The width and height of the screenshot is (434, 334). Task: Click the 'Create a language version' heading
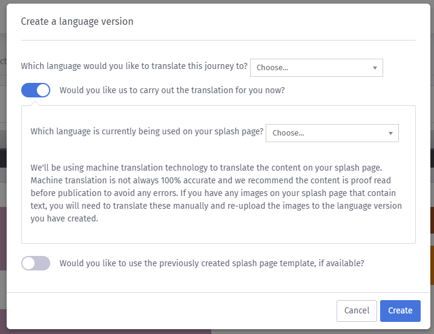pyautogui.click(x=77, y=22)
